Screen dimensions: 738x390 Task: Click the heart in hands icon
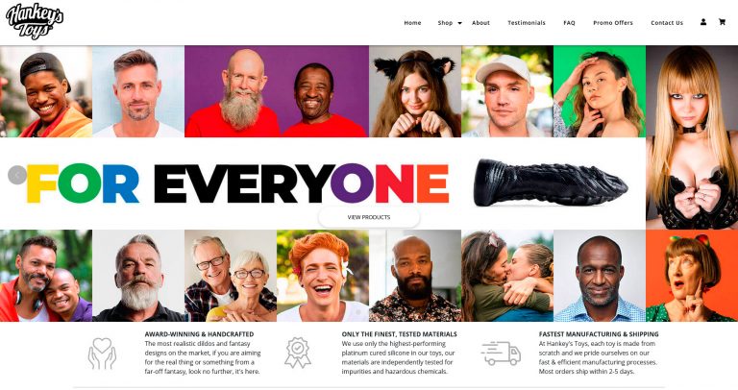pyautogui.click(x=102, y=353)
